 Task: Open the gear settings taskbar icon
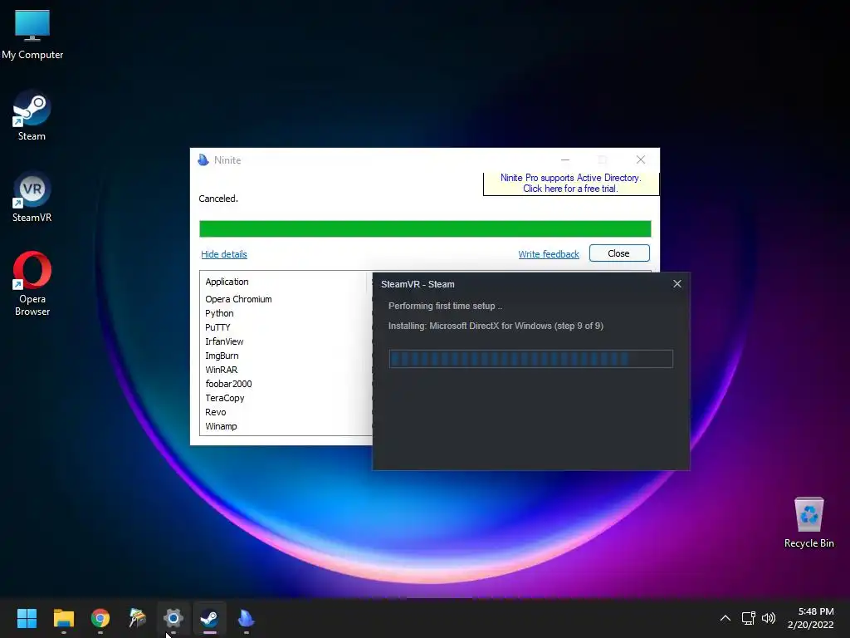pyautogui.click(x=173, y=618)
